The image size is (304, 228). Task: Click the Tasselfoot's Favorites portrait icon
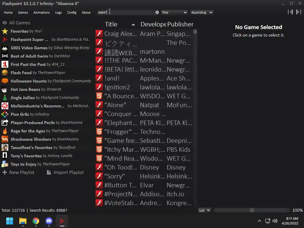point(5,148)
